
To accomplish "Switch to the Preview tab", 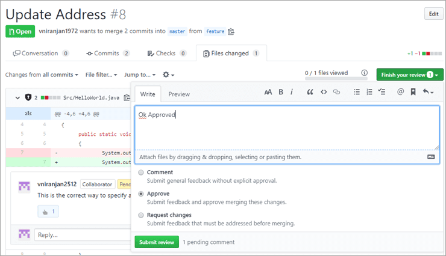I will coord(179,94).
